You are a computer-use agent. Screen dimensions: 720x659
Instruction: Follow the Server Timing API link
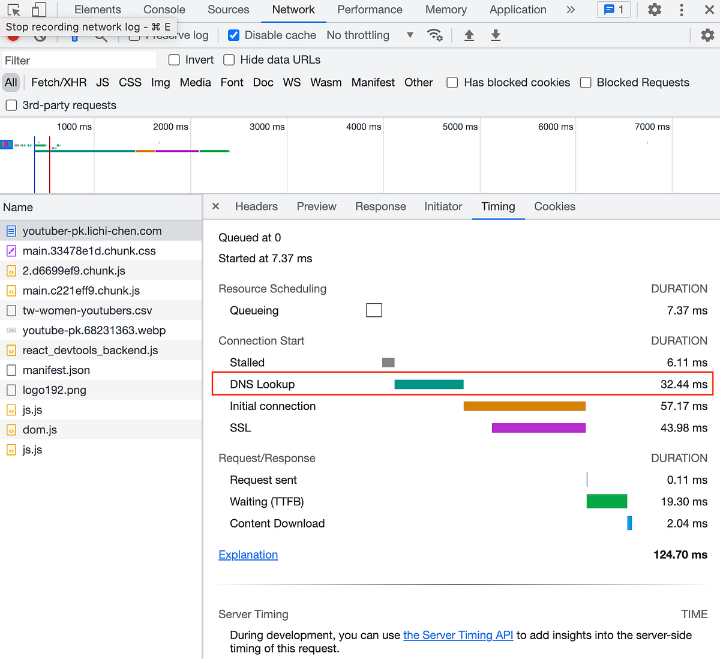[x=458, y=635]
